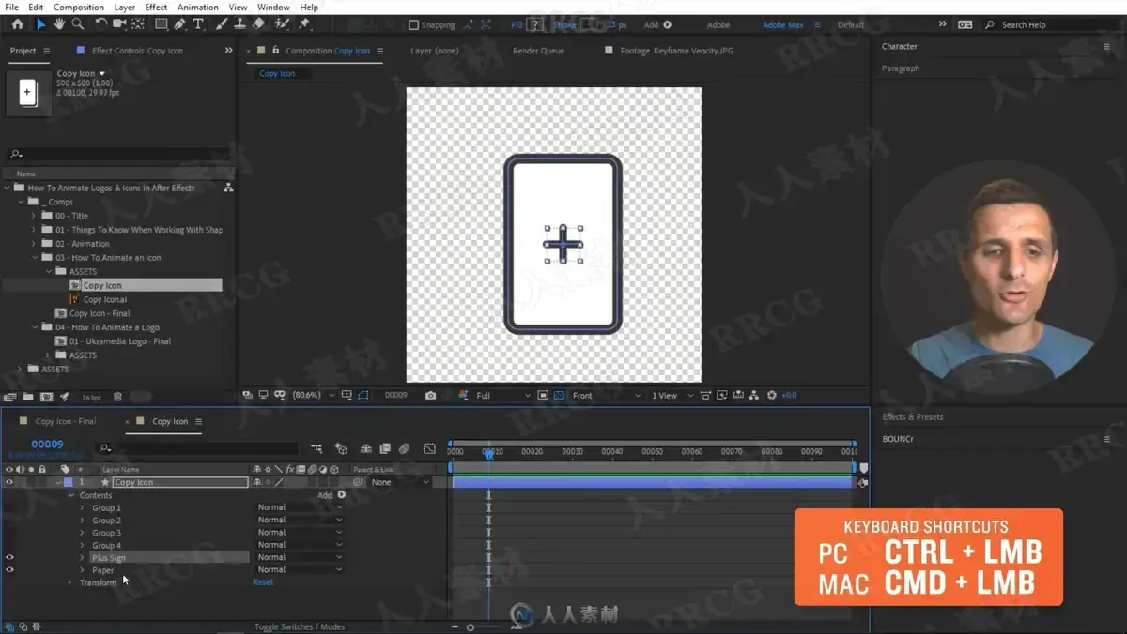Select the Horizontal Type tool
1127x634 pixels.
tap(198, 24)
